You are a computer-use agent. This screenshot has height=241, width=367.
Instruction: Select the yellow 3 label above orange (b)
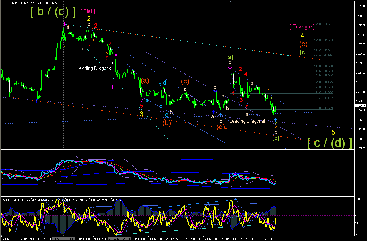141,114
